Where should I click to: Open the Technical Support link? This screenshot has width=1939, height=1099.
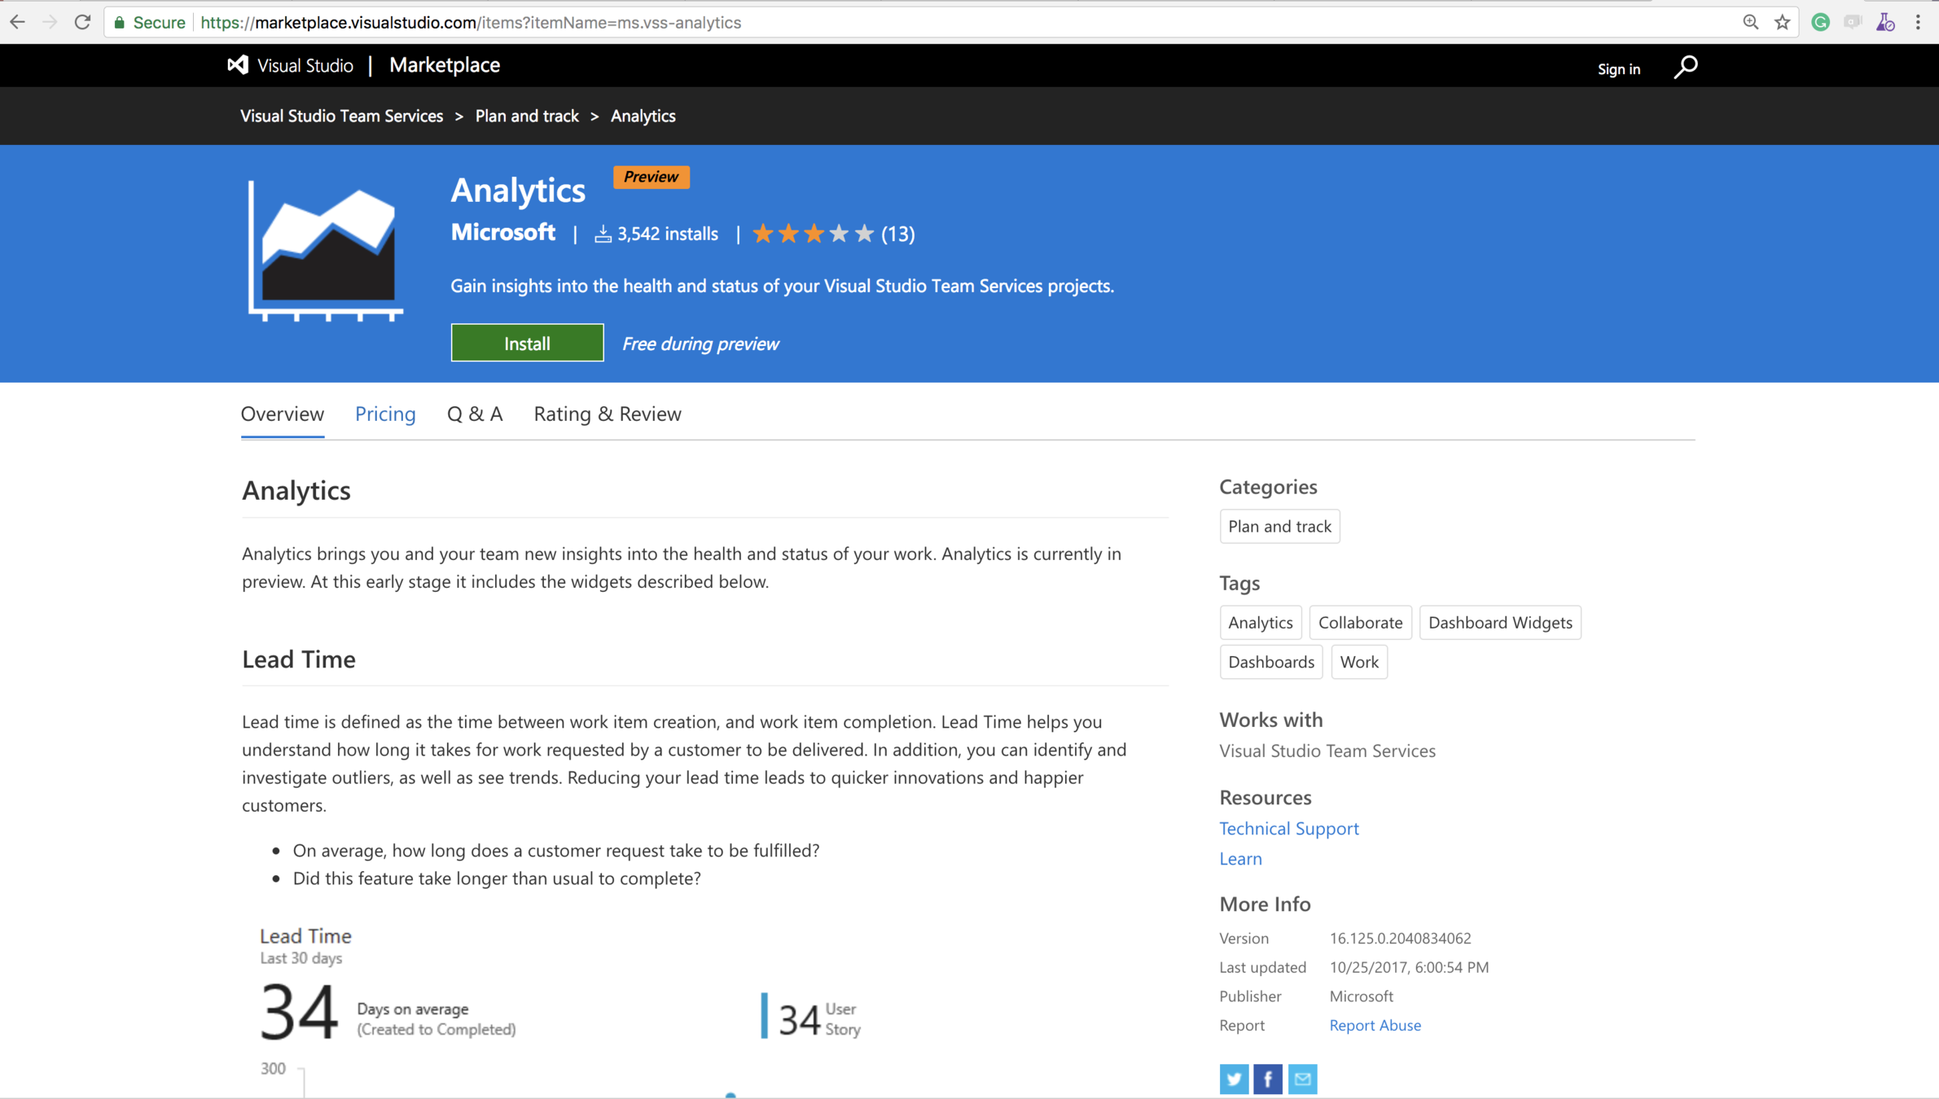[1288, 828]
